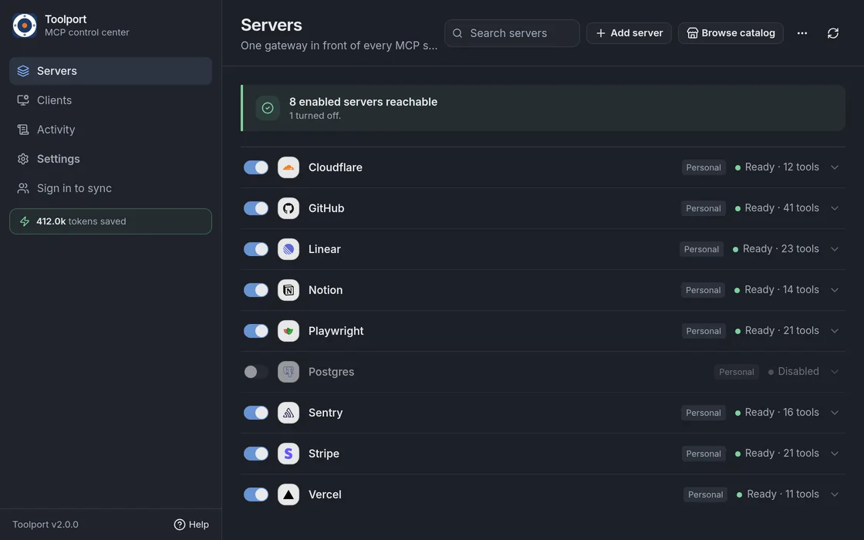Expand the Cloudflare row chevron

click(834, 167)
